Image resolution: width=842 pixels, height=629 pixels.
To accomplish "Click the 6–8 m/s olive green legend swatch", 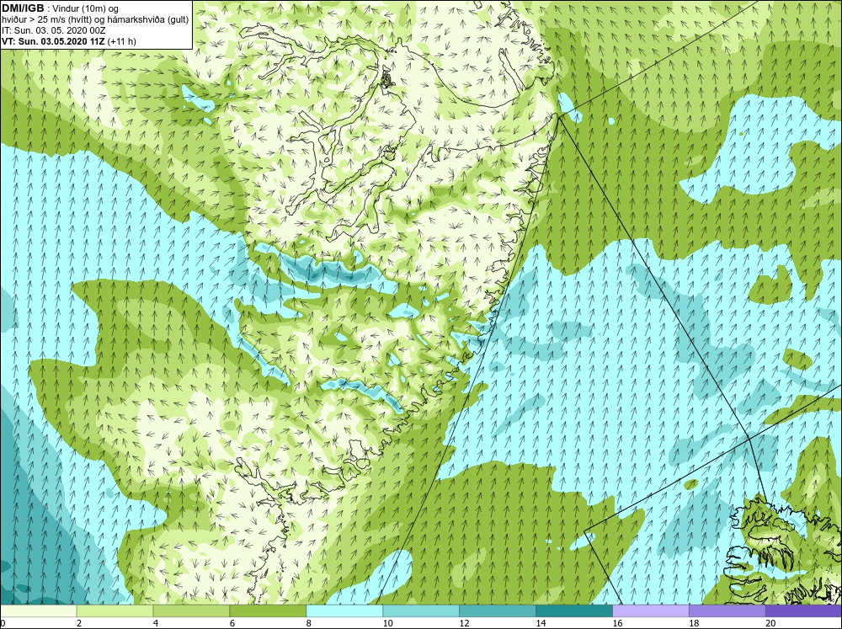I will tap(268, 610).
